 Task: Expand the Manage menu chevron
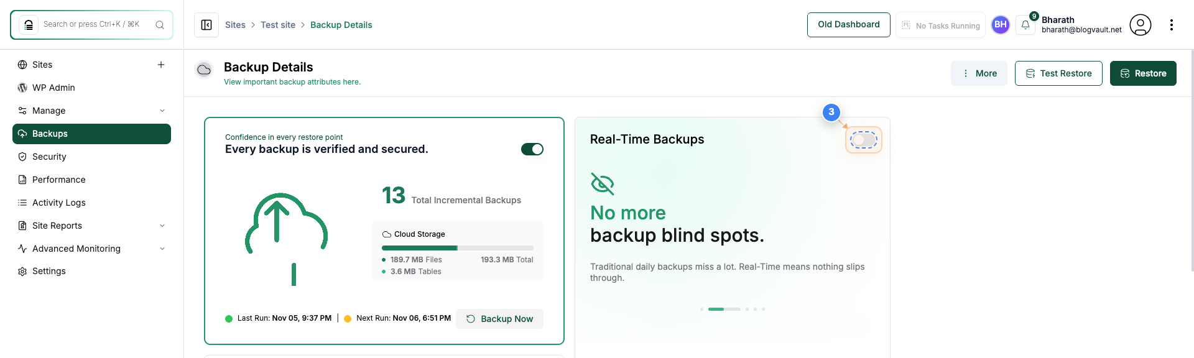162,111
